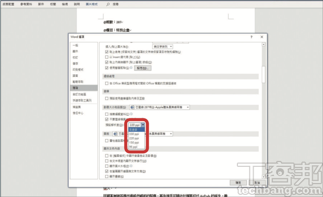323x197 pixels.
Task: Check the 顯示圖片外框 checkbox
Action: click(107, 166)
